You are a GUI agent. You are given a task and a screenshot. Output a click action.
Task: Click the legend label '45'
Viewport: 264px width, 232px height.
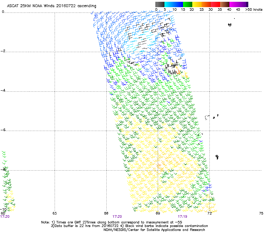[238, 10]
